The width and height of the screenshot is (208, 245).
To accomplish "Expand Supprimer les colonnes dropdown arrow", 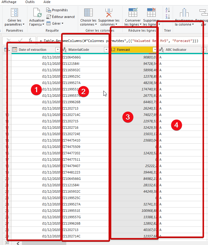I will pyautogui.click(x=116, y=24).
